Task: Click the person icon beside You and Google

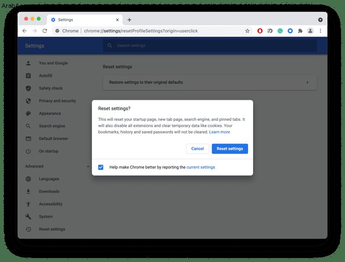Action: 28,64
